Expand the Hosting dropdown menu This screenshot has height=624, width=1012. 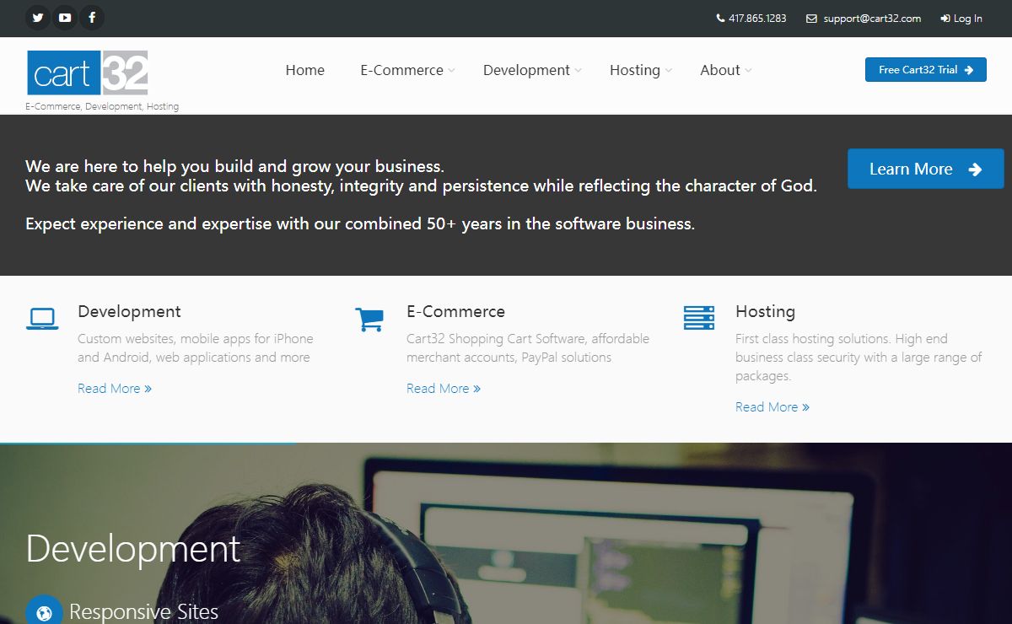pyautogui.click(x=641, y=71)
